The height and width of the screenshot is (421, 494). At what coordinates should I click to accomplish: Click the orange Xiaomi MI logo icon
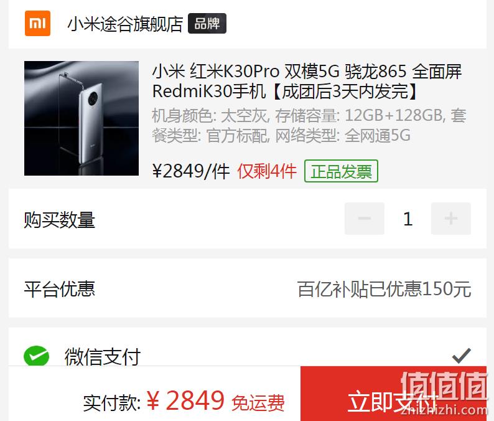click(x=37, y=23)
